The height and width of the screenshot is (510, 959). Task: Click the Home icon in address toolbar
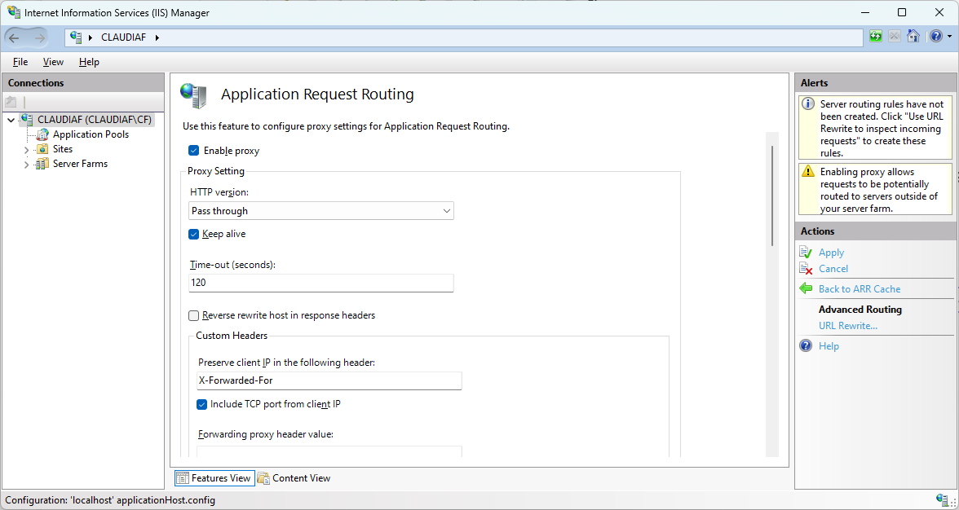pyautogui.click(x=913, y=37)
